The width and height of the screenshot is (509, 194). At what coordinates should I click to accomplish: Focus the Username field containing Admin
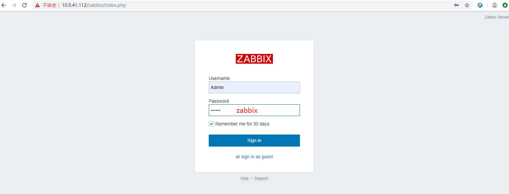point(254,87)
